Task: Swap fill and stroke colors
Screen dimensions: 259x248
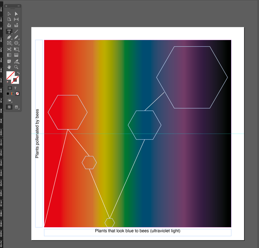Action: click(18, 73)
